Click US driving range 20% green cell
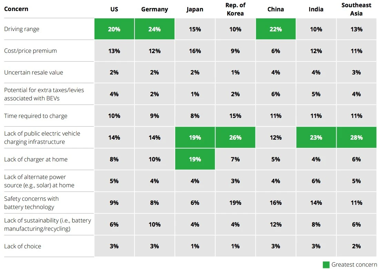This screenshot has width=379, height=269. pos(114,29)
